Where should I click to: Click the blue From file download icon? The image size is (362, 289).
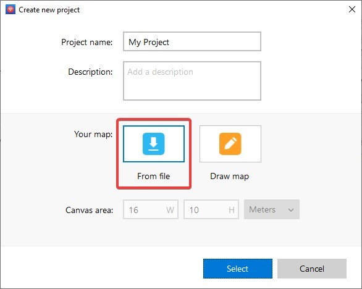click(154, 144)
